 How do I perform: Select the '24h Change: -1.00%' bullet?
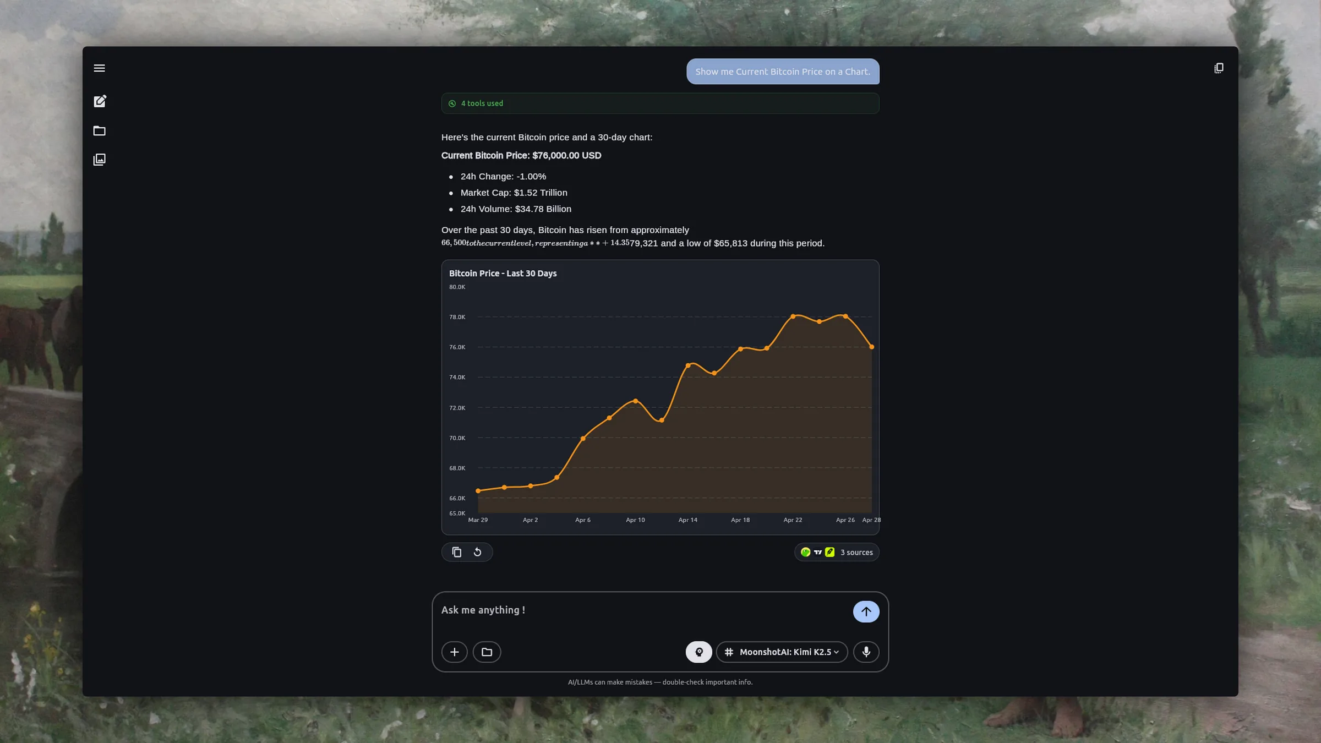503,177
